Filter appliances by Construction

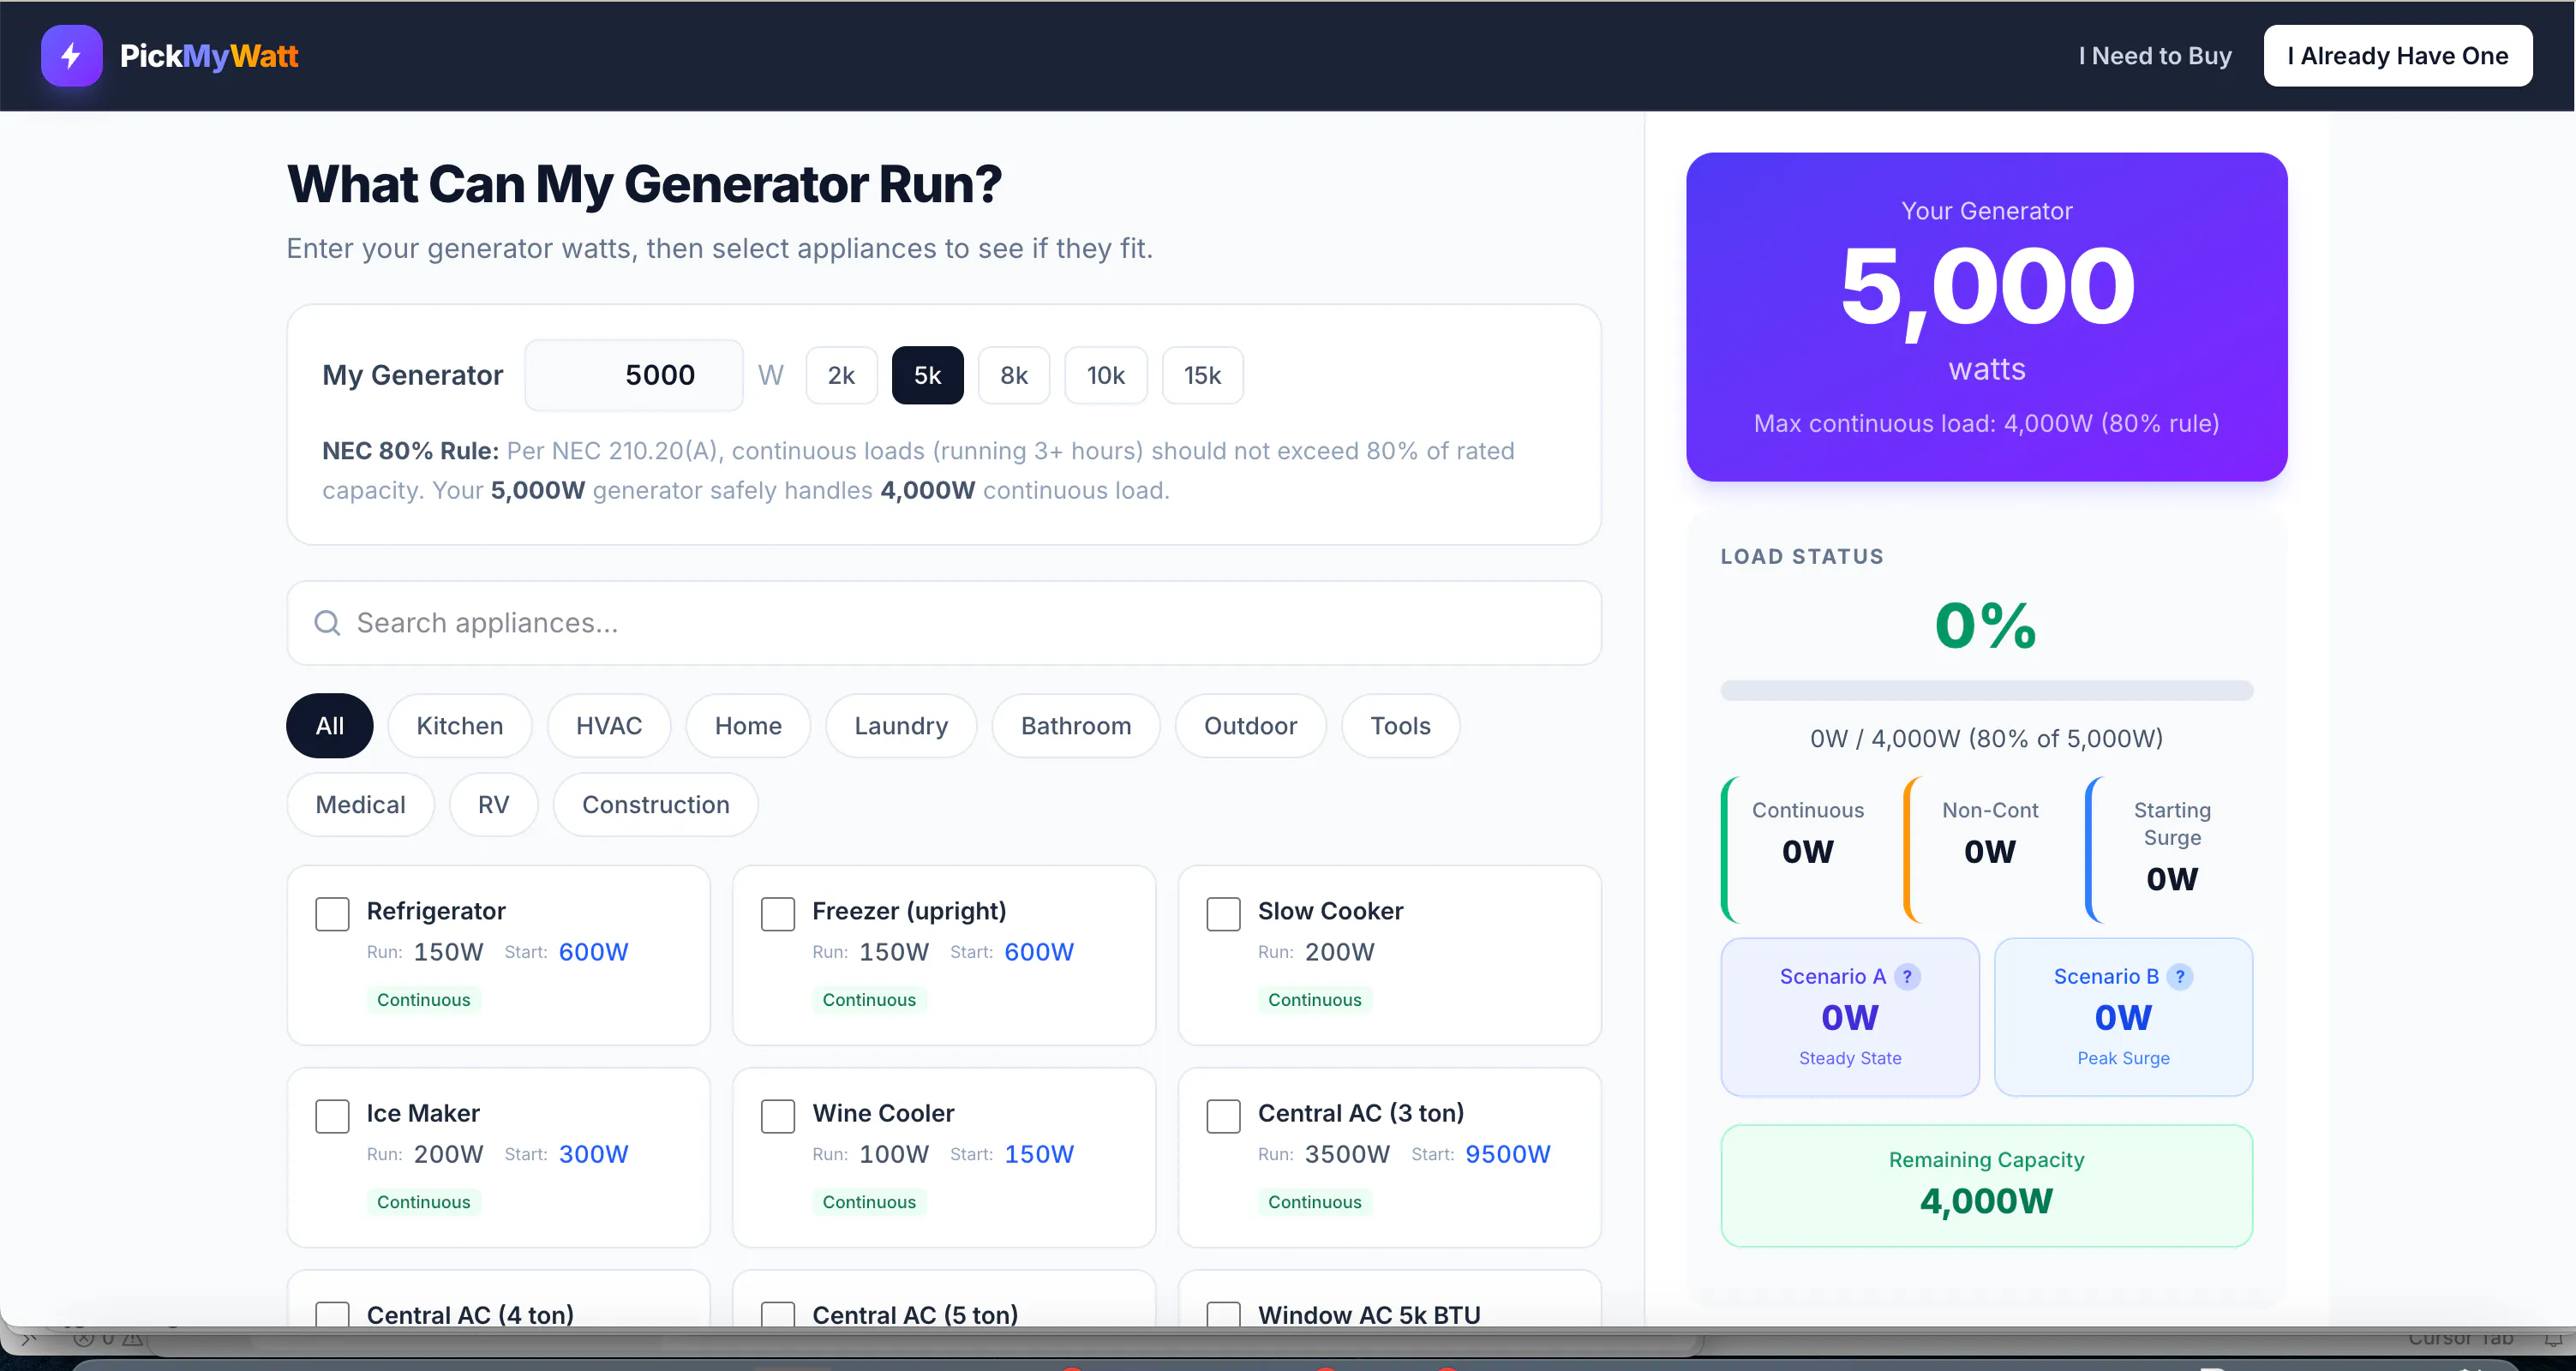click(x=656, y=805)
